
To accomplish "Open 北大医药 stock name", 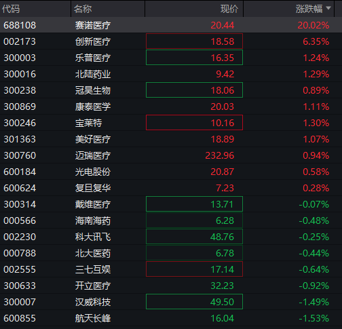I will click(x=93, y=253).
